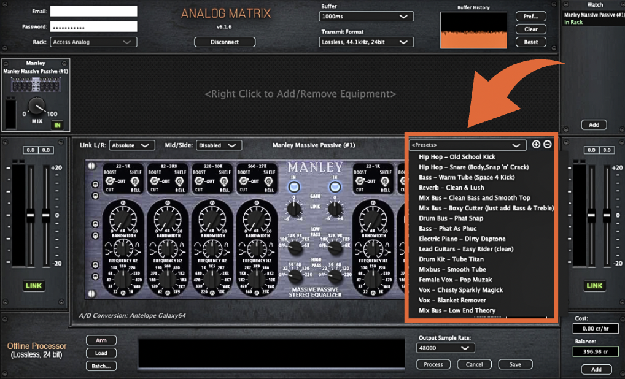Flip the 220-10K band boost/cut switch

pos(198,181)
